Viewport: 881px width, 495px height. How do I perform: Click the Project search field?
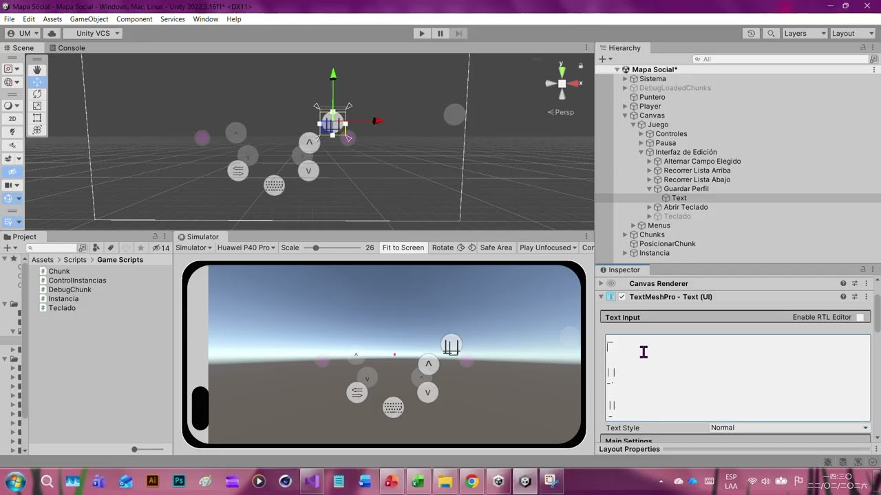(x=51, y=247)
